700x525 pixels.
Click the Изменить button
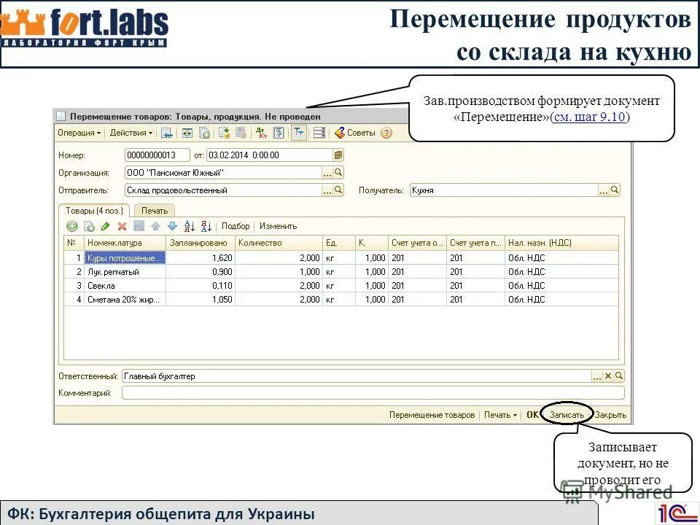[278, 226]
